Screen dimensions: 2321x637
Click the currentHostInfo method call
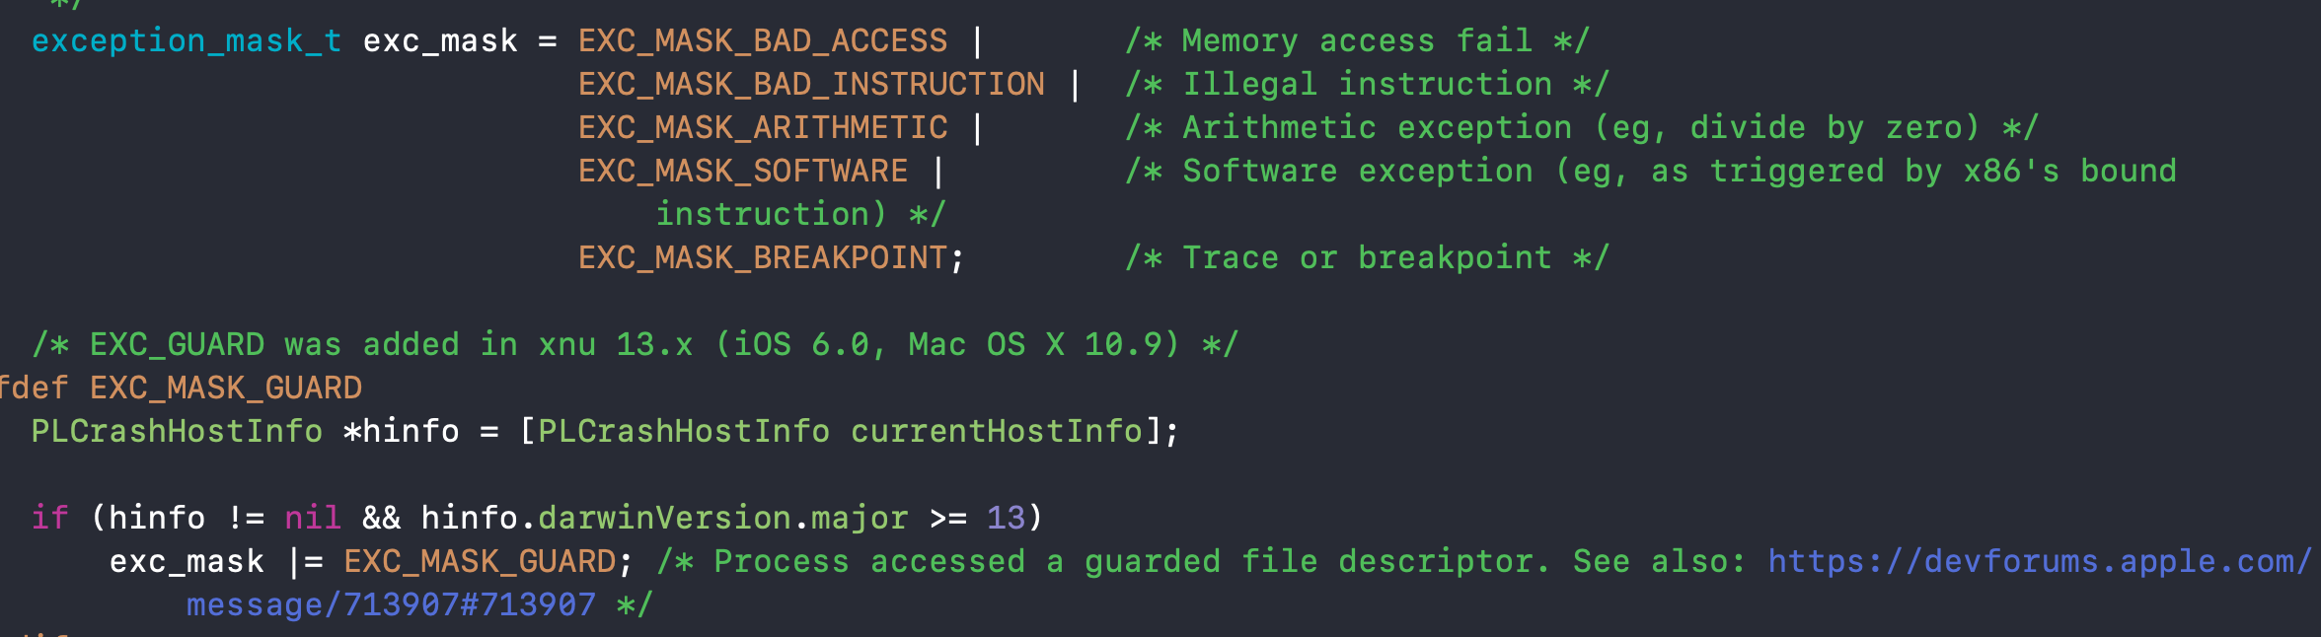point(997,432)
